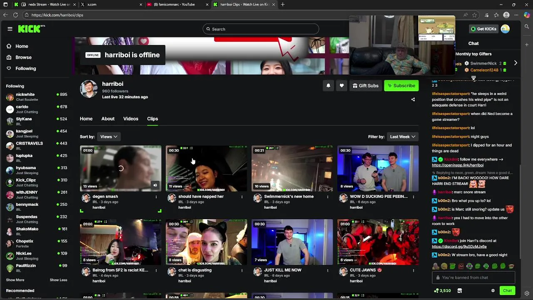Open the Edge favorites list icon
This screenshot has height=300, width=533.
(x=496, y=15)
